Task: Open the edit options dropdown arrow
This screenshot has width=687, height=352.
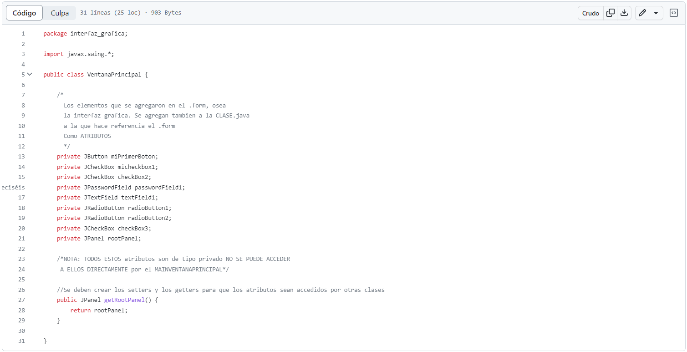Action: pos(656,13)
